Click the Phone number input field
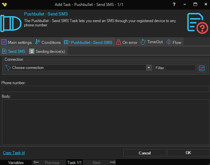The image size is (210, 165). [105, 89]
